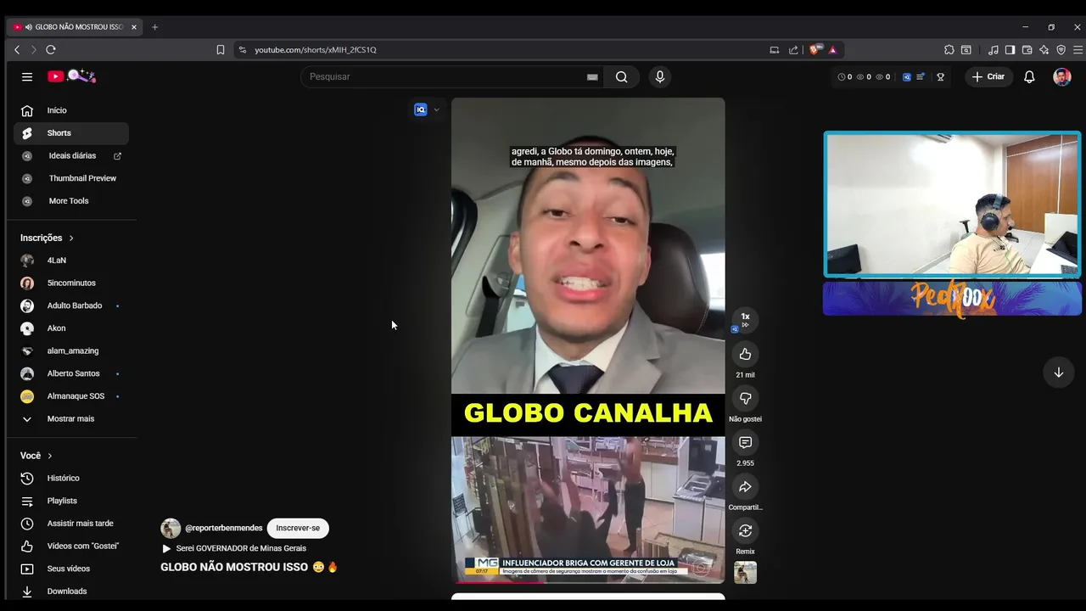Remix this short
Screen dimensions: 1086x611
click(x=745, y=530)
